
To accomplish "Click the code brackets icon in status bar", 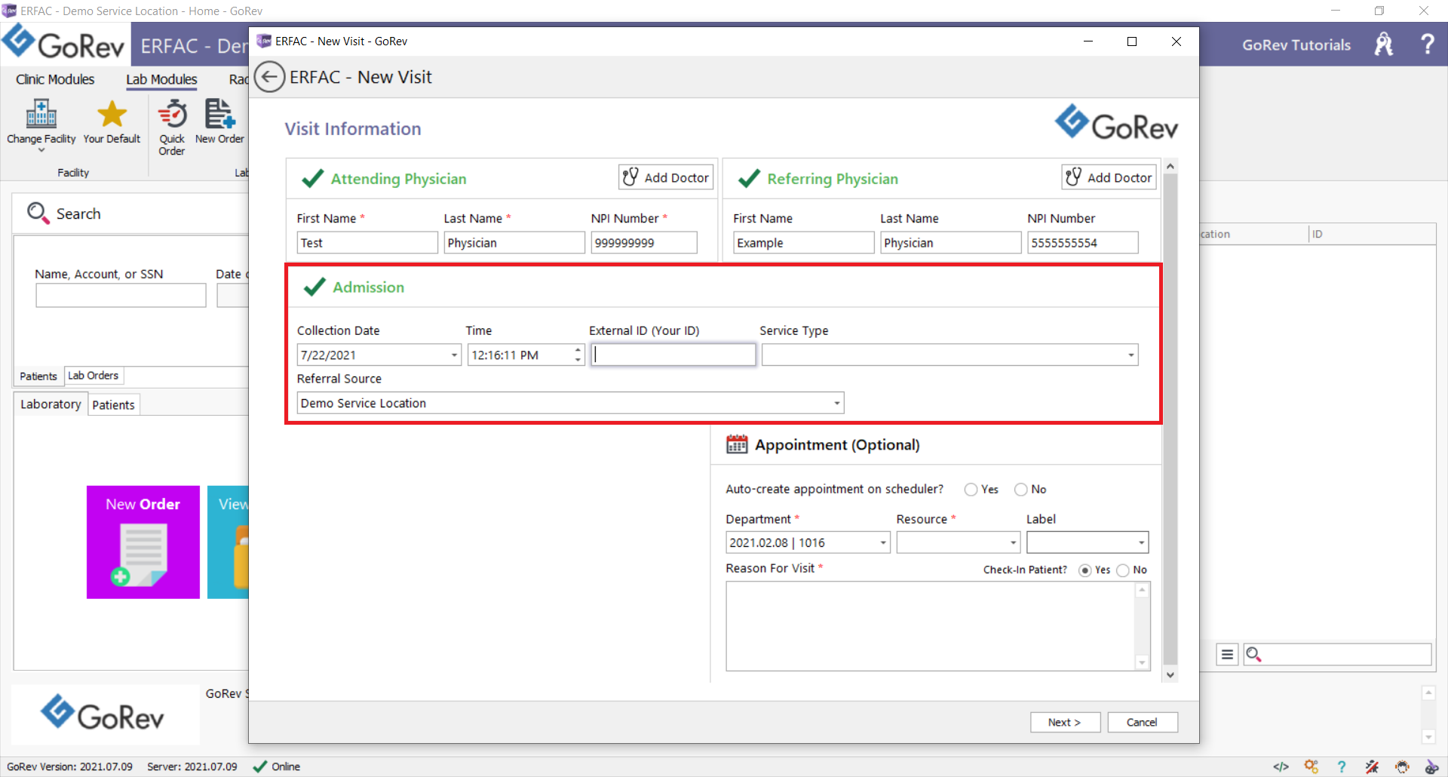I will [x=1281, y=766].
